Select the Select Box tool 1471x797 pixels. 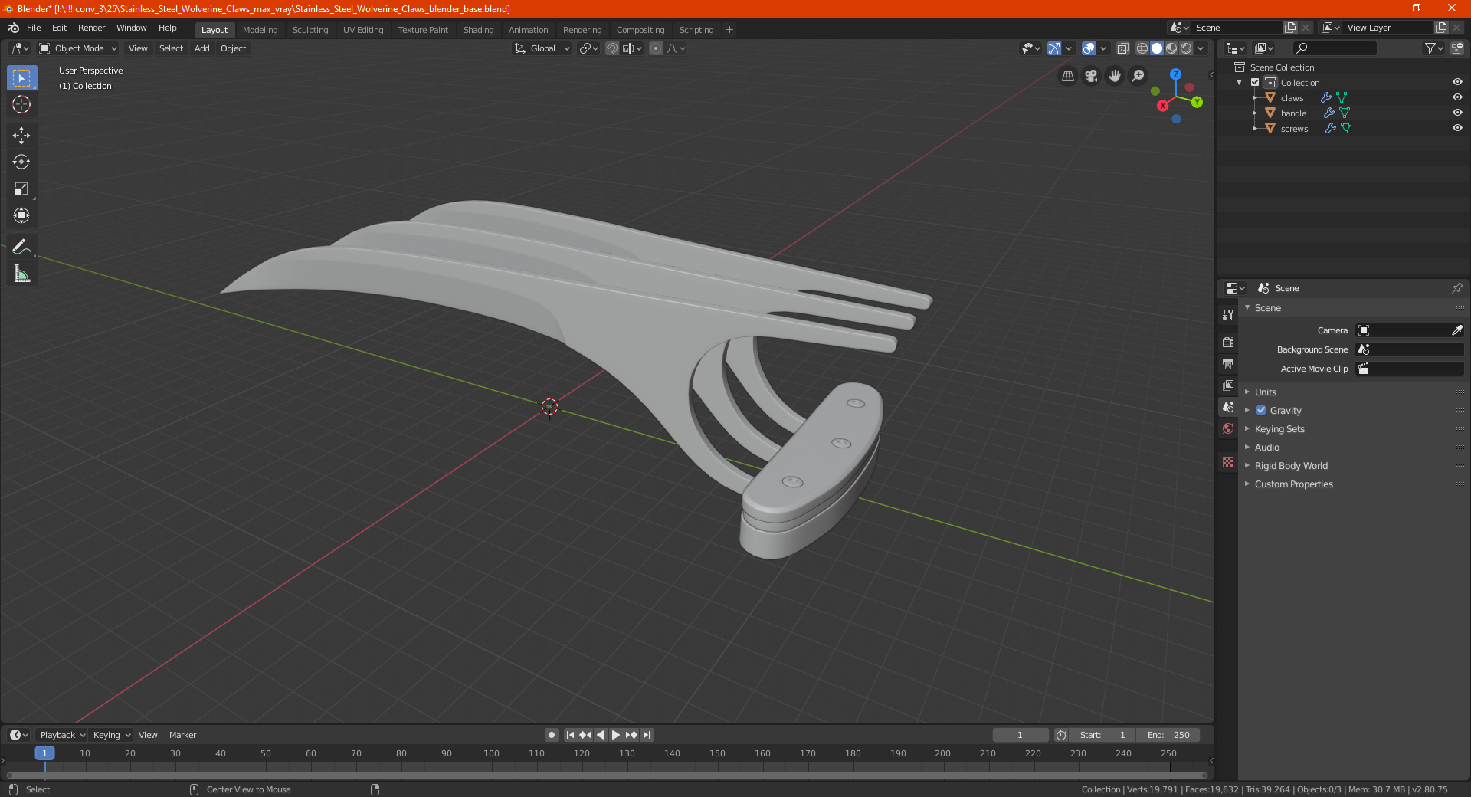[x=21, y=78]
